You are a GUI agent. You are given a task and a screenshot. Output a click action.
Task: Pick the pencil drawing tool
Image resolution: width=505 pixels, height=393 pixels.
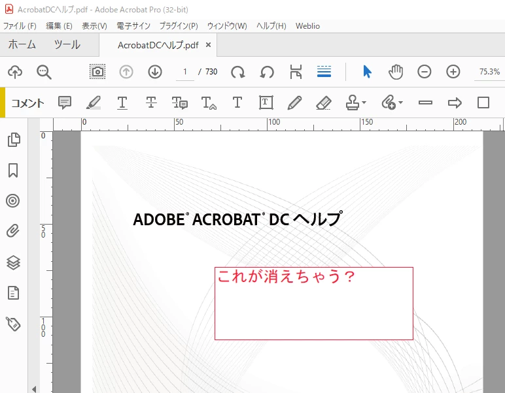point(294,103)
